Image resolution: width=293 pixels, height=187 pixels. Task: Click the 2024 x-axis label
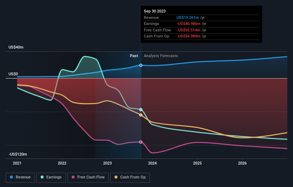pos(152,163)
